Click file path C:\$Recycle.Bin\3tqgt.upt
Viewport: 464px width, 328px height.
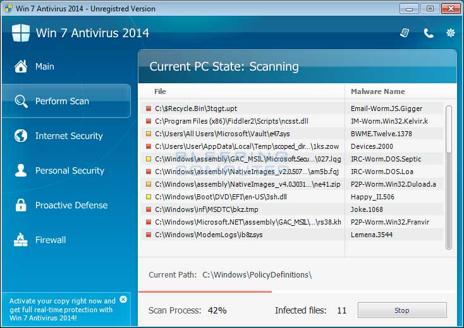pos(196,108)
